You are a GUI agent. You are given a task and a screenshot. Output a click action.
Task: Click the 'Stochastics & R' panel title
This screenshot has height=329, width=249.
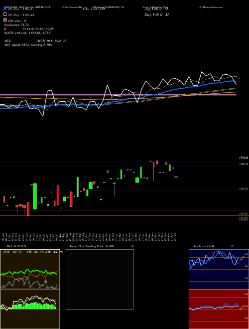coord(204,246)
